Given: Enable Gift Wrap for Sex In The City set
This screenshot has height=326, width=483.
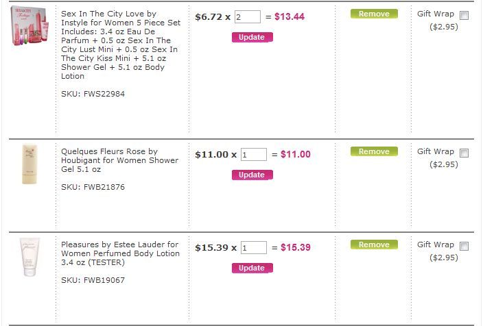Looking at the screenshot, I should [464, 15].
